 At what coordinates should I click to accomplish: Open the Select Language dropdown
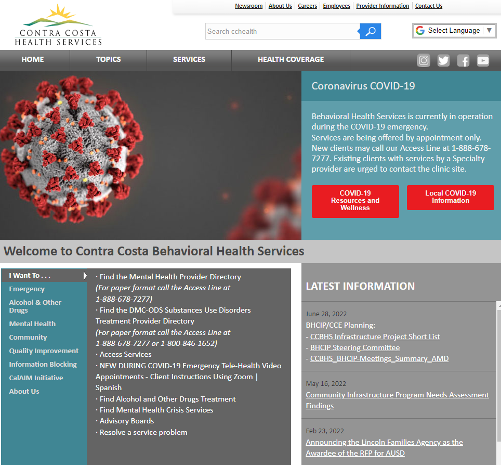click(x=454, y=31)
